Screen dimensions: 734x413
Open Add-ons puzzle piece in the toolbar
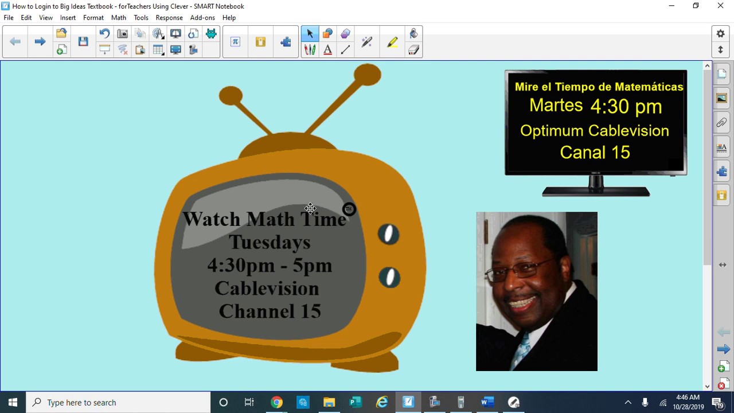[x=286, y=41]
